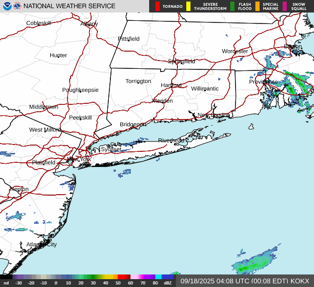
Task: Click the yellow Severe Thunderstorm legend swatch
Action: click(x=188, y=6)
